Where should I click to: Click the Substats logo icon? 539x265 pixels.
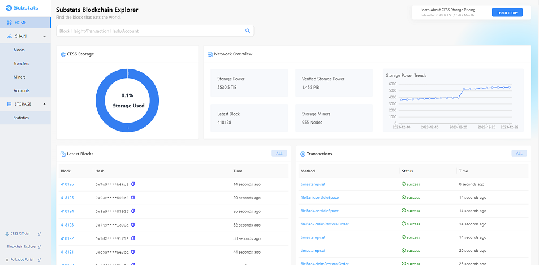pos(9,8)
